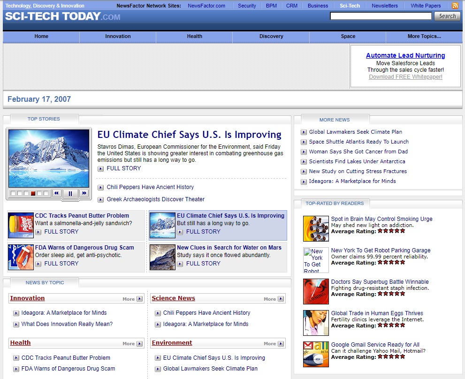Viewport: 465px width, 379px height.
Task: Click FULL STORY arrow icon under CDC Peanut Butter
Action: point(38,232)
